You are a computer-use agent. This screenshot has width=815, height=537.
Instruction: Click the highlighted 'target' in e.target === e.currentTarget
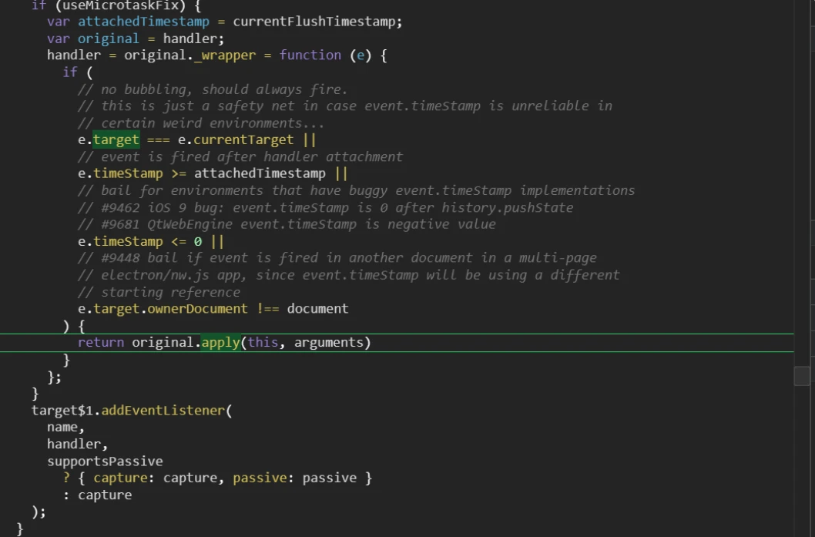(x=116, y=140)
